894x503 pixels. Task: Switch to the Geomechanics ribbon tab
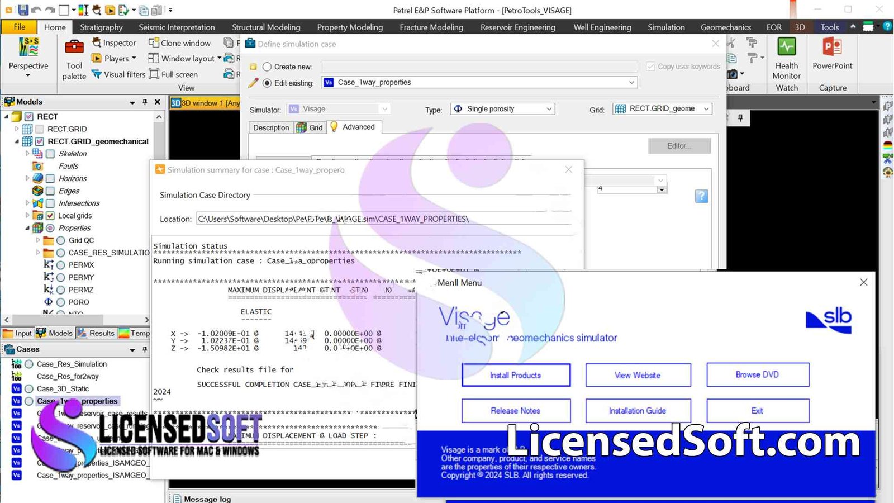726,27
